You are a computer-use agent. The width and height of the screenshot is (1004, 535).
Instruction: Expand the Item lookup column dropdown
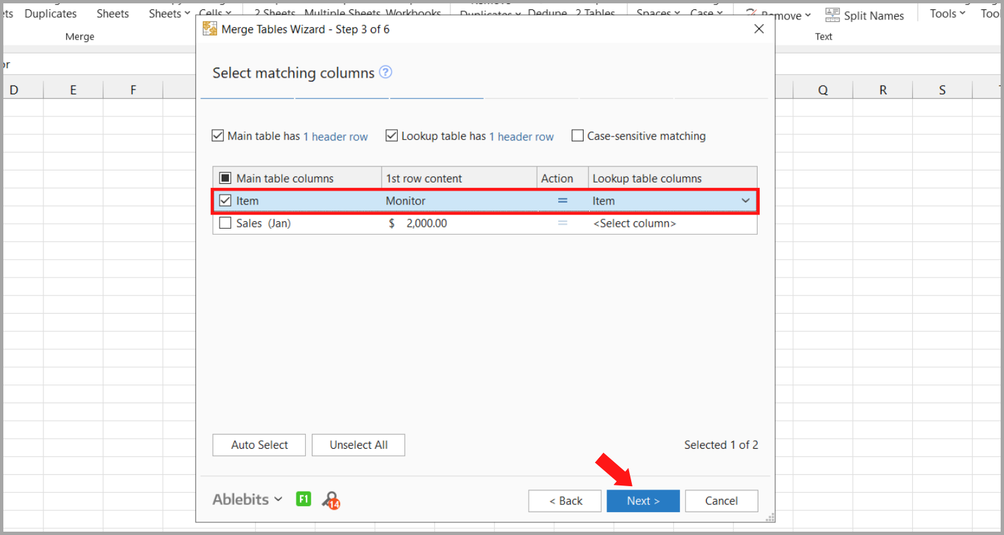(x=745, y=201)
